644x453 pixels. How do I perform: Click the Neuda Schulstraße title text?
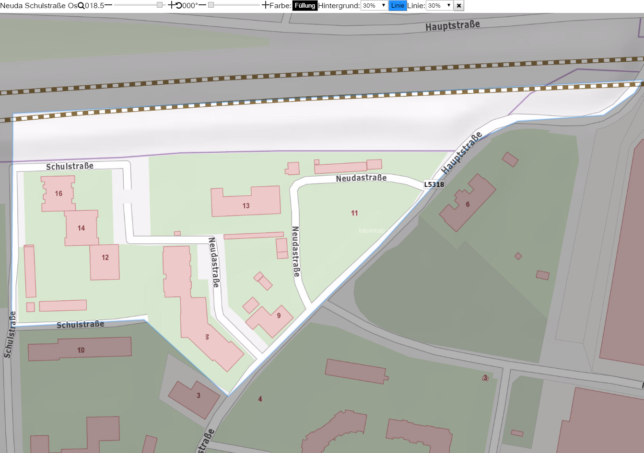pyautogui.click(x=38, y=6)
